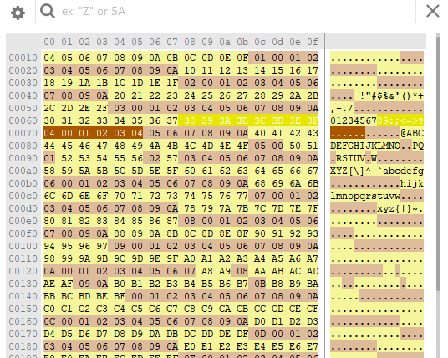Click ASCII text hijk in row 000b0
The height and width of the screenshot is (358, 448).
pos(412,183)
